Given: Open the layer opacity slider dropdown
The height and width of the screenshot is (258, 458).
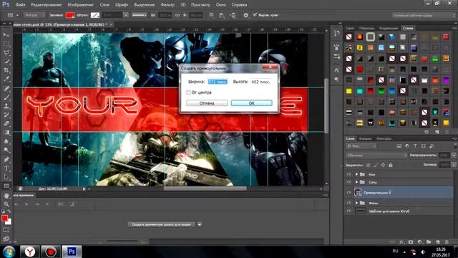Looking at the screenshot, I should (x=454, y=156).
